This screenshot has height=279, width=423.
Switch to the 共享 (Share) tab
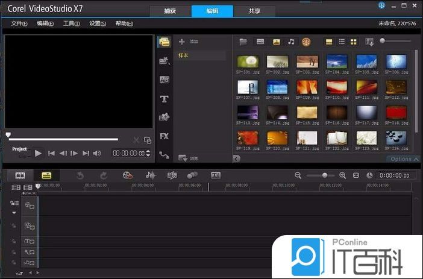(255, 11)
